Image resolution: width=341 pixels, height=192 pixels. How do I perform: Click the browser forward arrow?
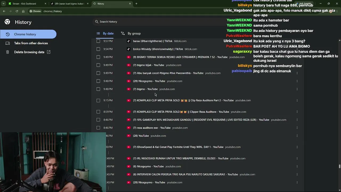[x=10, y=11]
